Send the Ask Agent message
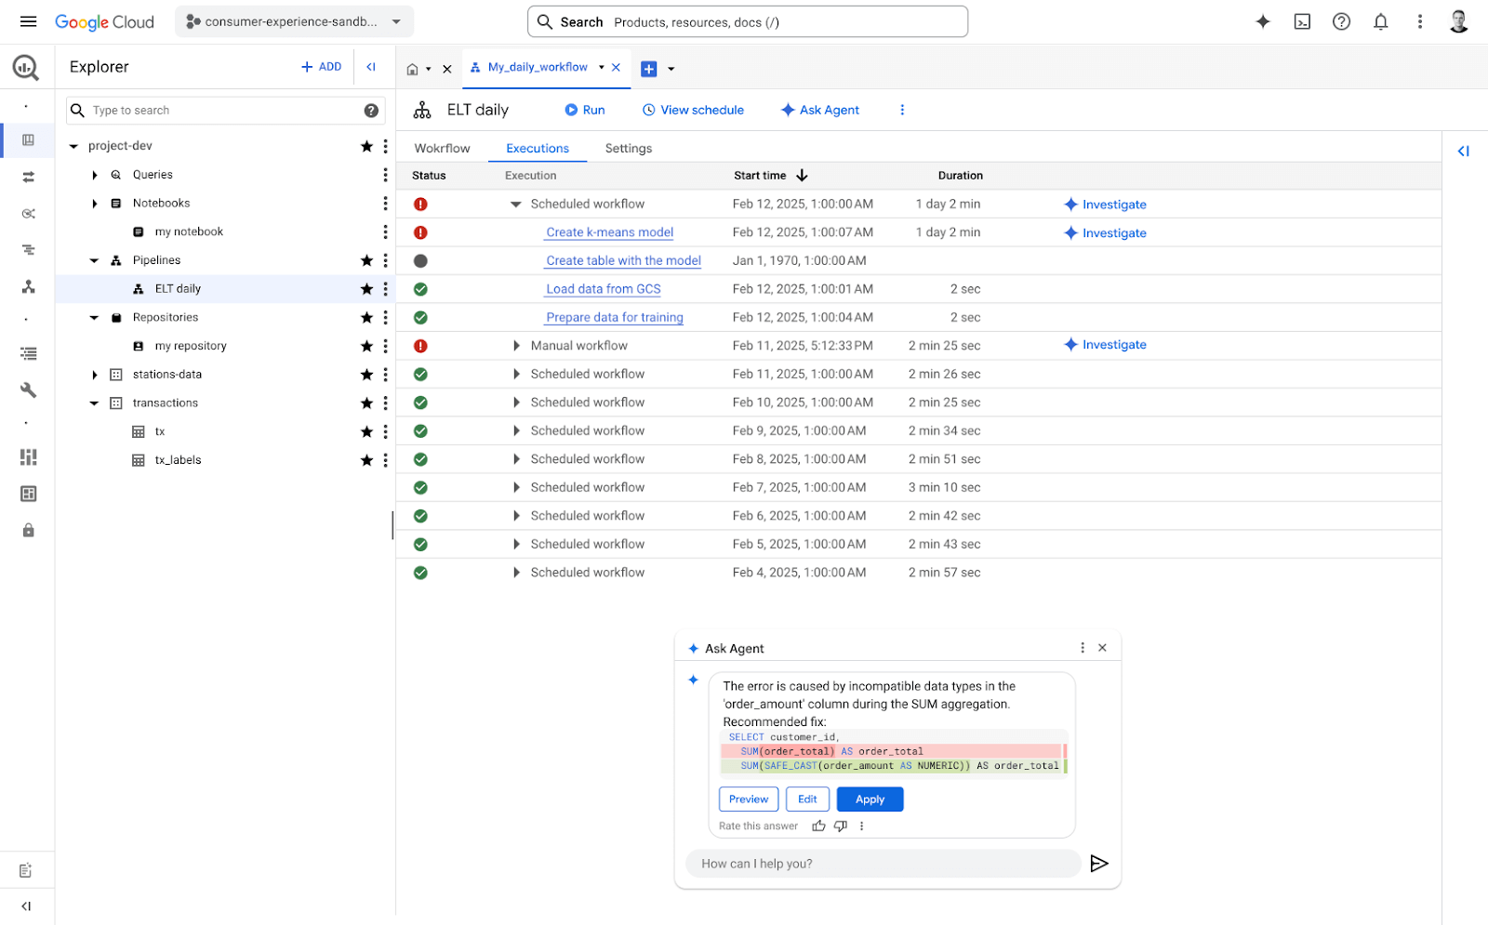This screenshot has height=925, width=1488. tap(1098, 864)
